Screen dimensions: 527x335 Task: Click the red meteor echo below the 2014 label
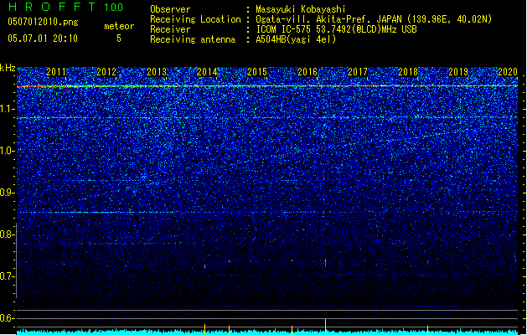204,266
